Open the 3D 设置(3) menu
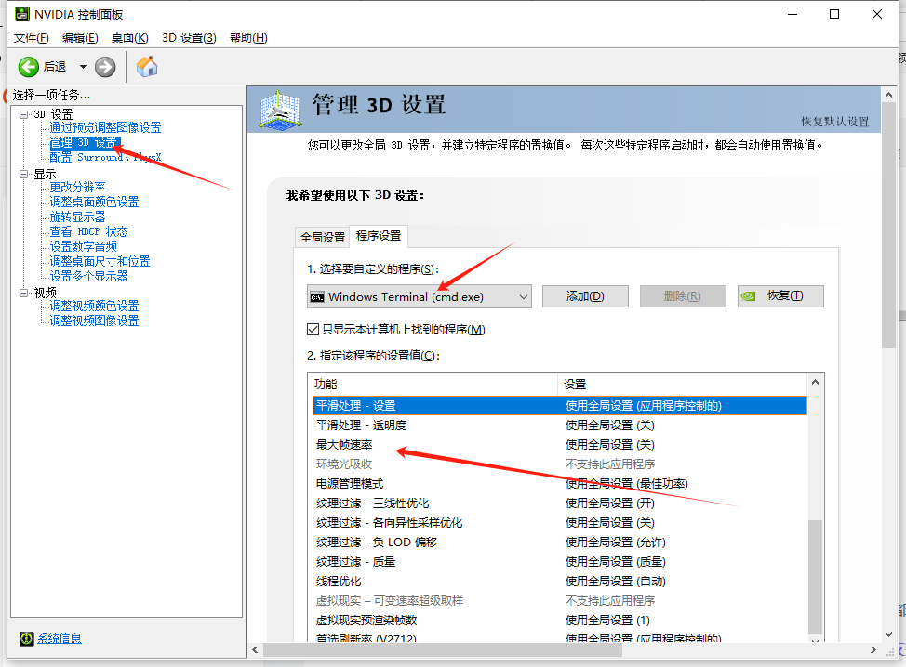The image size is (906, 667). point(189,38)
